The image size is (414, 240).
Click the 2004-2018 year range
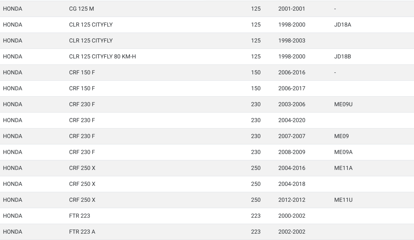tap(292, 184)
